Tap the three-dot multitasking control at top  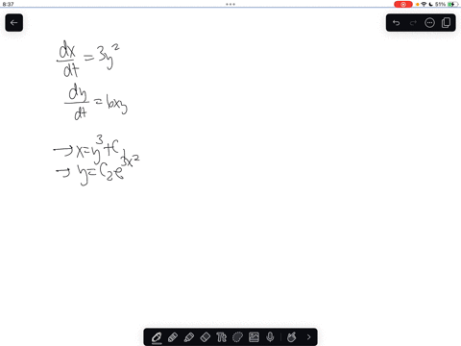point(230,4)
